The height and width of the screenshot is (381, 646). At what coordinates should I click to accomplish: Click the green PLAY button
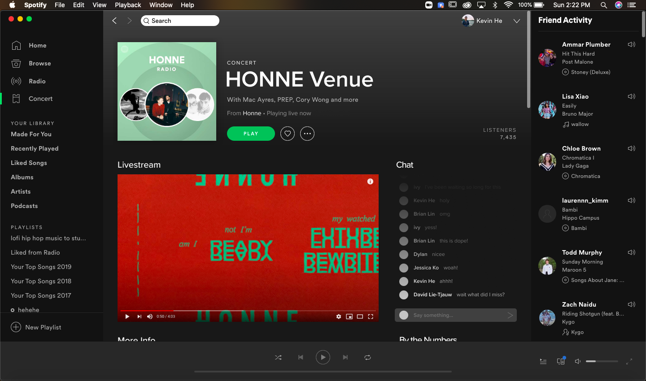click(251, 134)
